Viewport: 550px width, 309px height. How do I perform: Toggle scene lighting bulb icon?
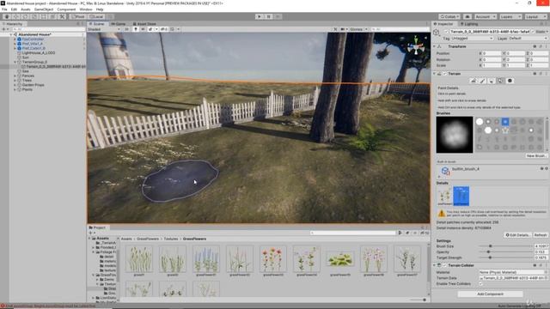136,29
